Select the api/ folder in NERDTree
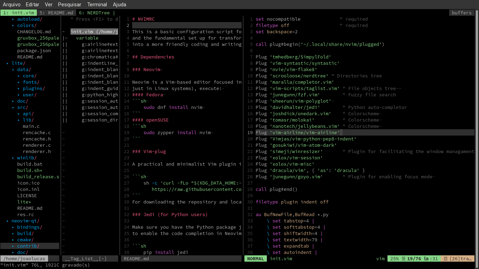 click(28, 113)
